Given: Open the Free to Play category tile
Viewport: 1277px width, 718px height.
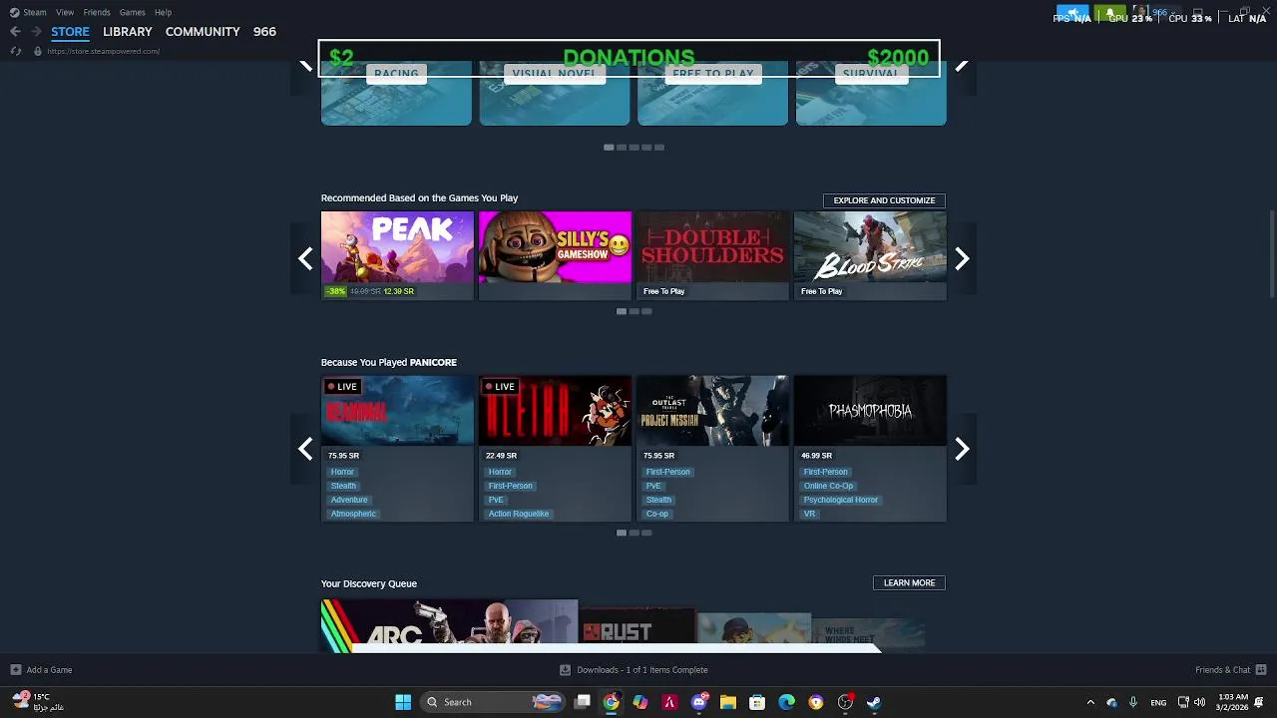Looking at the screenshot, I should 712,93.
